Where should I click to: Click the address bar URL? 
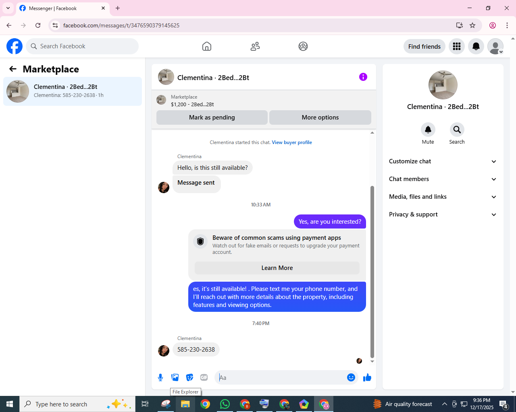point(121,25)
